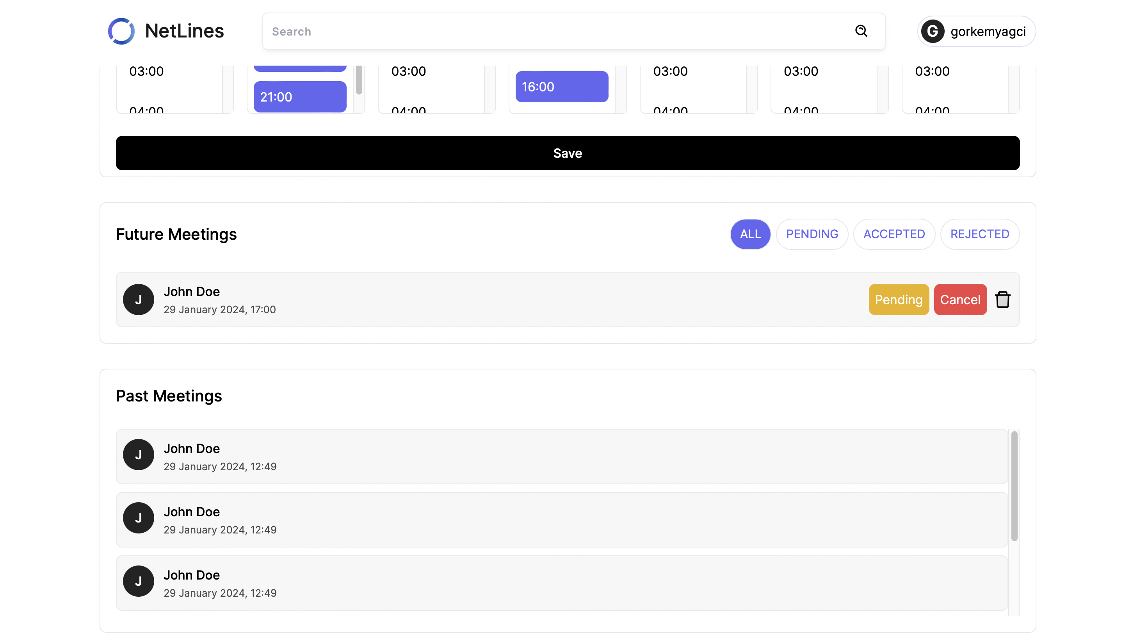Toggle the 16:00 time slot
Viewport: 1132px width, 635px height.
point(562,87)
